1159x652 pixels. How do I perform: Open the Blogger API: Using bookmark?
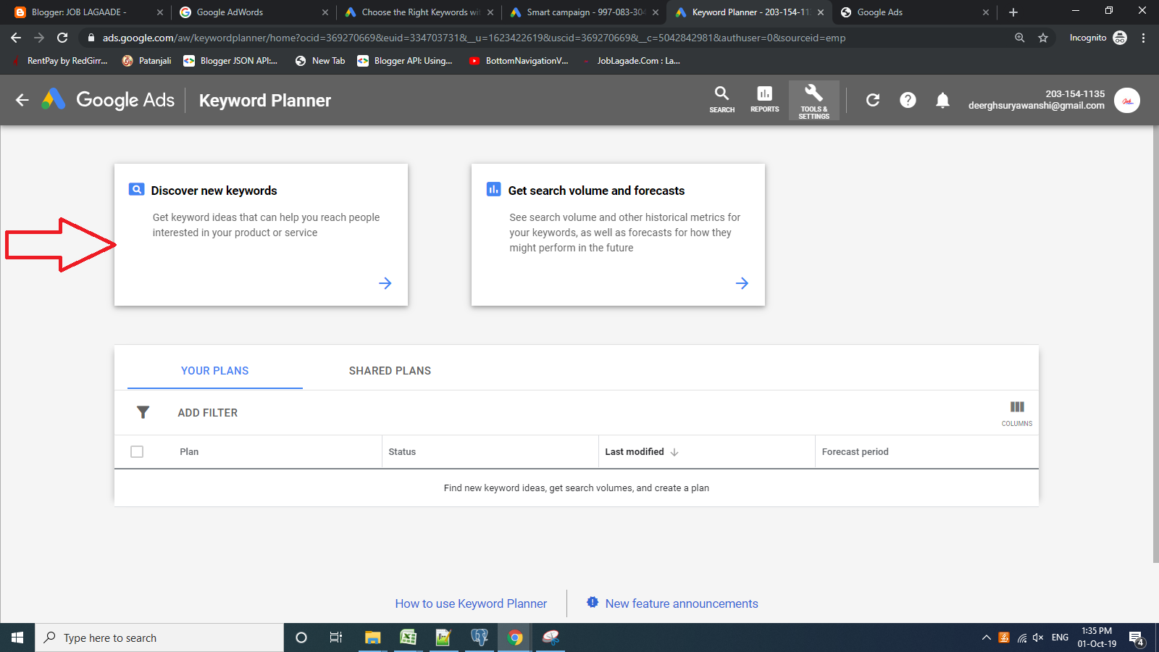pyautogui.click(x=405, y=61)
